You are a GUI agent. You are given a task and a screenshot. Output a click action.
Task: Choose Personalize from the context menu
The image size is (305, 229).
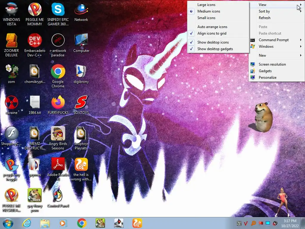(277, 78)
